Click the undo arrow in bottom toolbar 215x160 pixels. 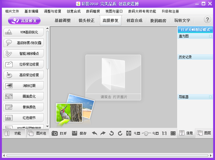(95, 133)
